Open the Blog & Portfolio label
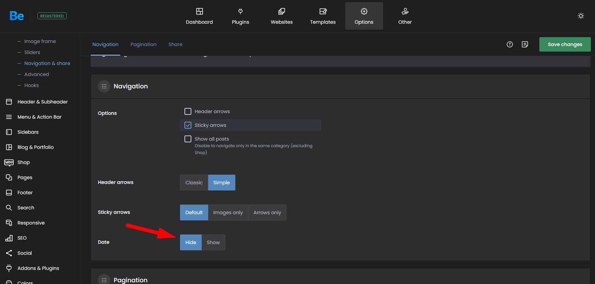 coord(36,147)
